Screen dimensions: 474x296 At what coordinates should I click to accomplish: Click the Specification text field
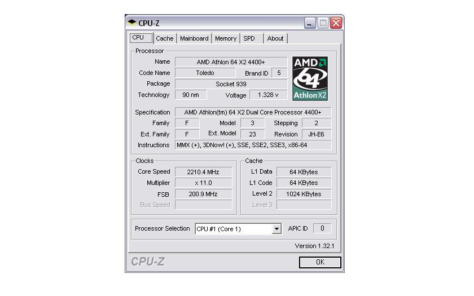coord(253,112)
